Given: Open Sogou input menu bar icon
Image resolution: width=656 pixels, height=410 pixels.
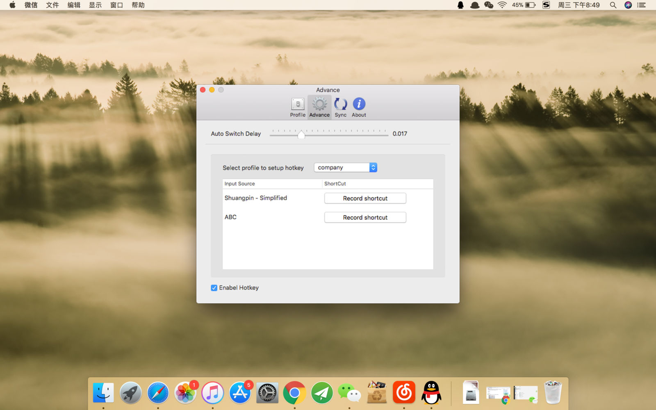Looking at the screenshot, I should (546, 5).
